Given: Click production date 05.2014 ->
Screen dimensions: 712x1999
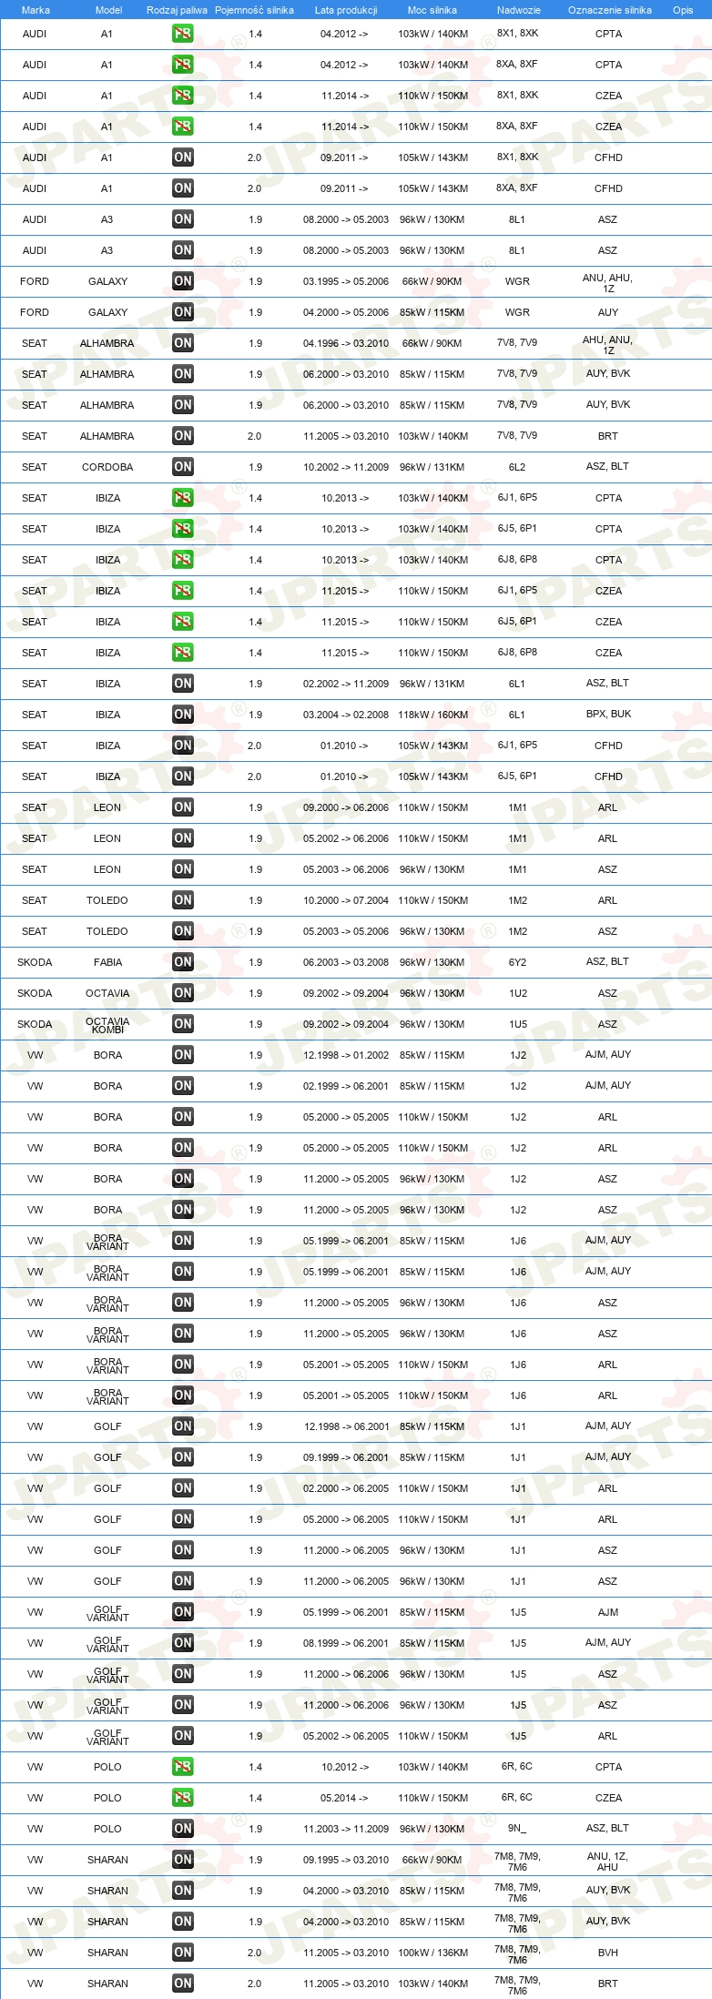Looking at the screenshot, I should coord(344,1798).
